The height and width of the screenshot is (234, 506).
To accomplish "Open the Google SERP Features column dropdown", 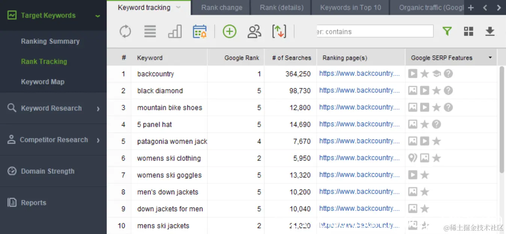I will pyautogui.click(x=490, y=58).
